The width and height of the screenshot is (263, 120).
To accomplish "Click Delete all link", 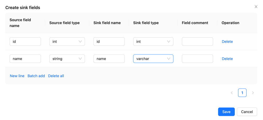I will [x=56, y=76].
